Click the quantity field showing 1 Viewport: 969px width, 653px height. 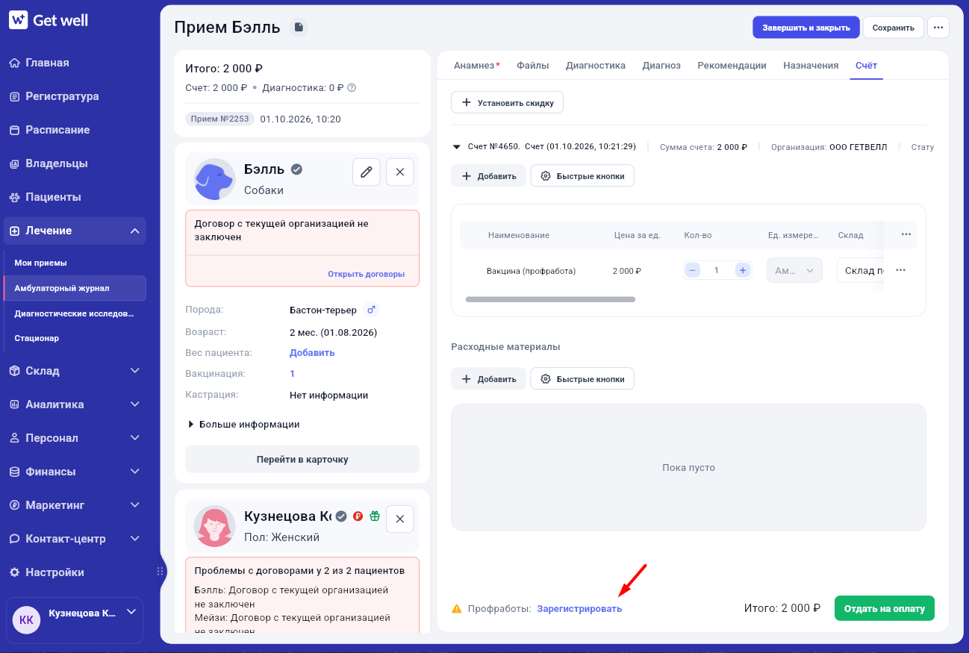tap(717, 270)
